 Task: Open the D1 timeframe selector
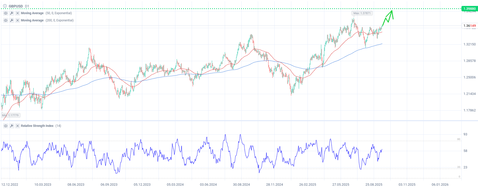click(27, 6)
